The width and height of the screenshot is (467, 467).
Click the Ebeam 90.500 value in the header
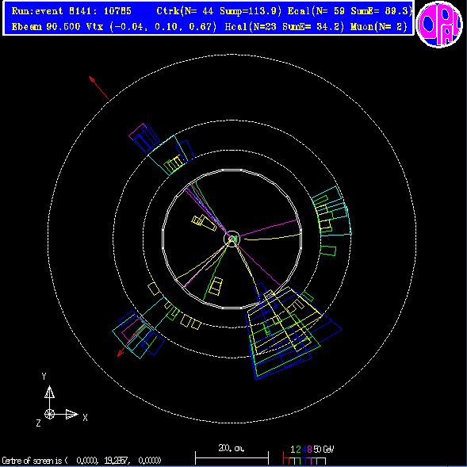[46, 27]
